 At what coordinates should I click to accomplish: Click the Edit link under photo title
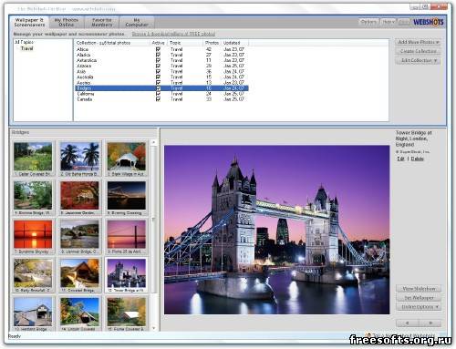[400, 159]
